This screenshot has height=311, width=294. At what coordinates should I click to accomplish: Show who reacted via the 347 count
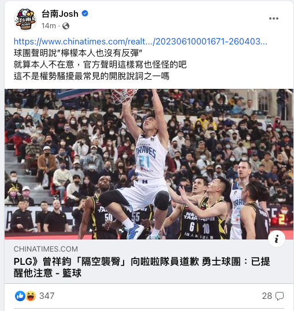pyautogui.click(x=47, y=296)
